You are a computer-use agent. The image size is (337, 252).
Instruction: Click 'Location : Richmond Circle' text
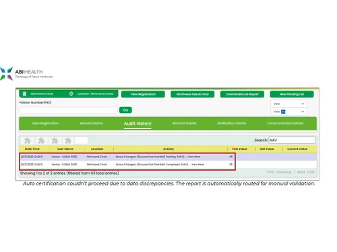[x=95, y=94]
